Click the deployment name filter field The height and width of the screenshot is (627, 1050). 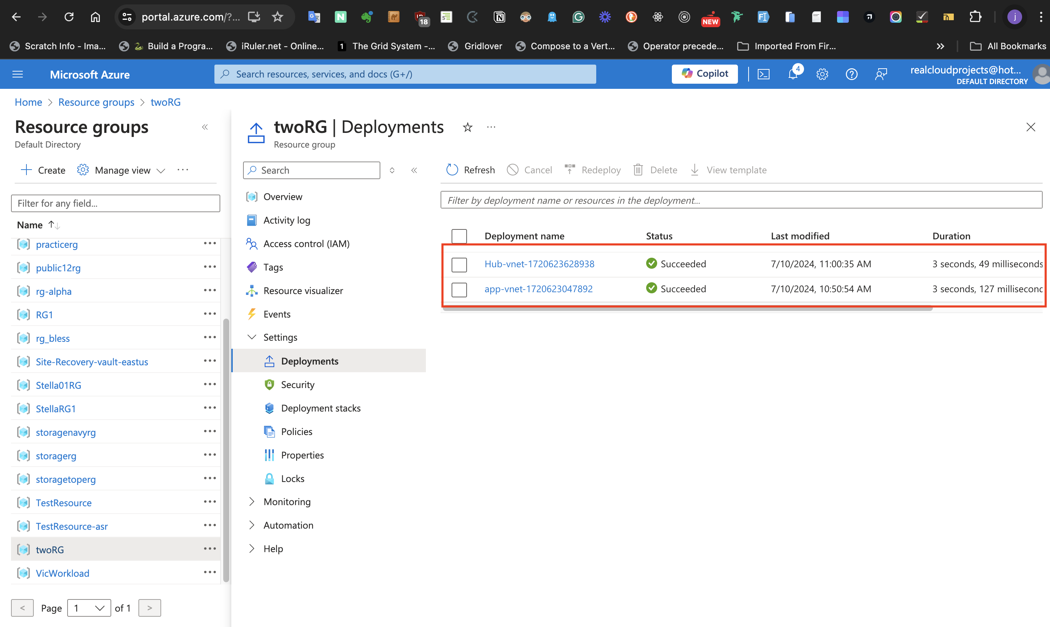click(741, 200)
